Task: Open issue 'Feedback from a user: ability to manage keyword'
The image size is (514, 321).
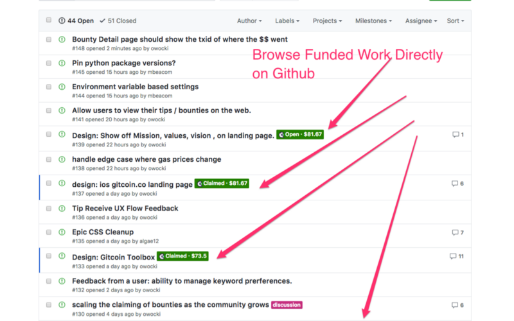Action: (x=182, y=281)
